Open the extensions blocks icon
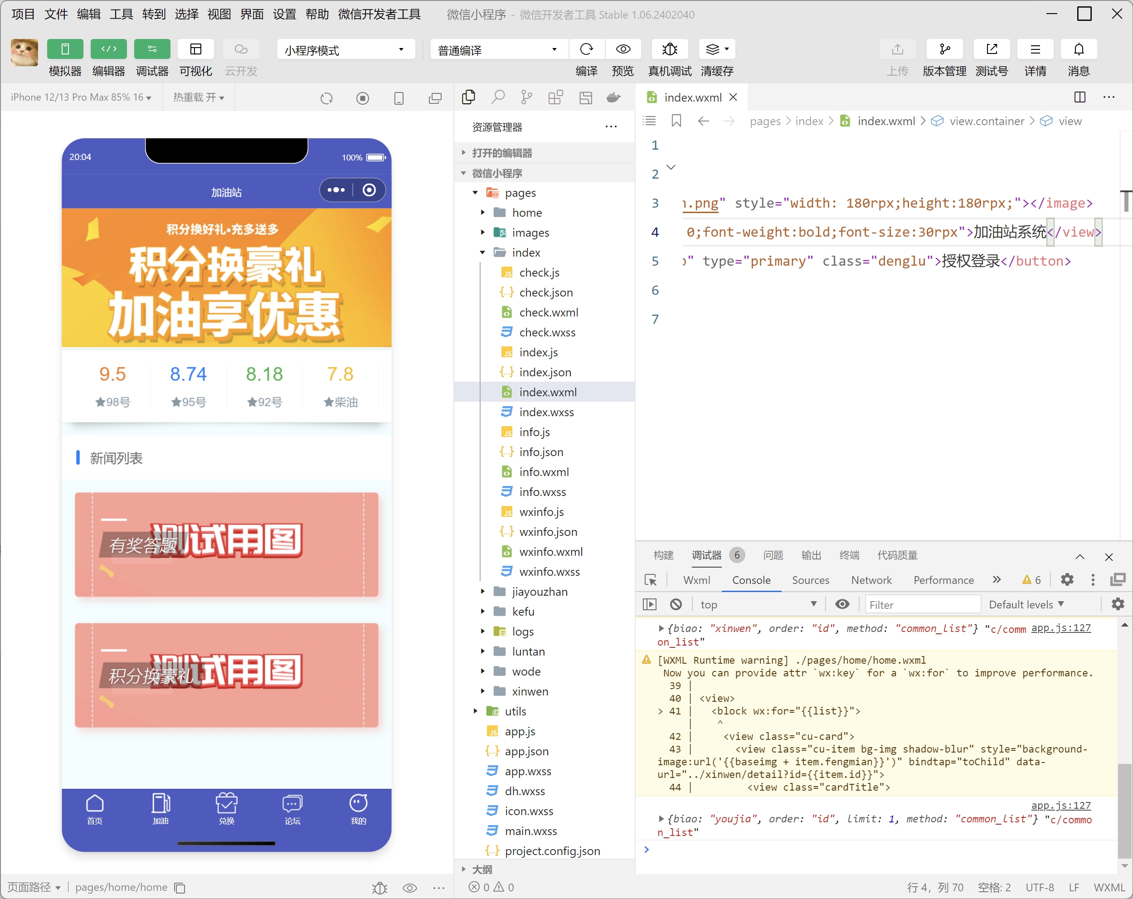 (555, 97)
